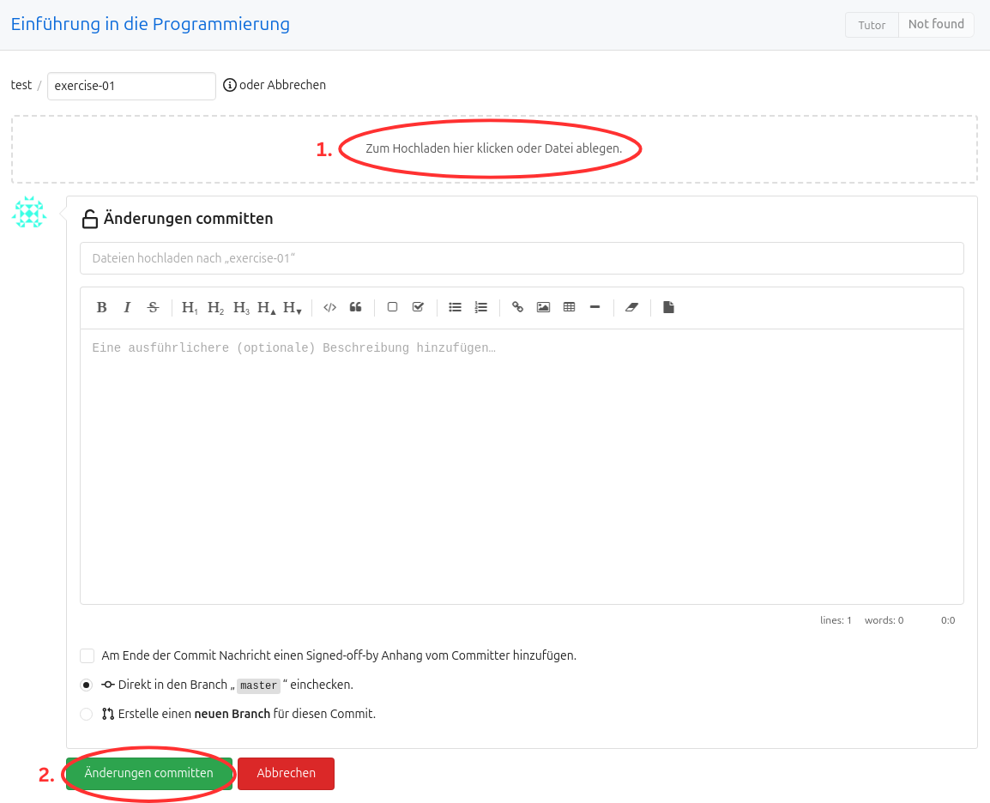The image size is (990, 803).
Task: Open the Not found tab
Action: point(935,24)
